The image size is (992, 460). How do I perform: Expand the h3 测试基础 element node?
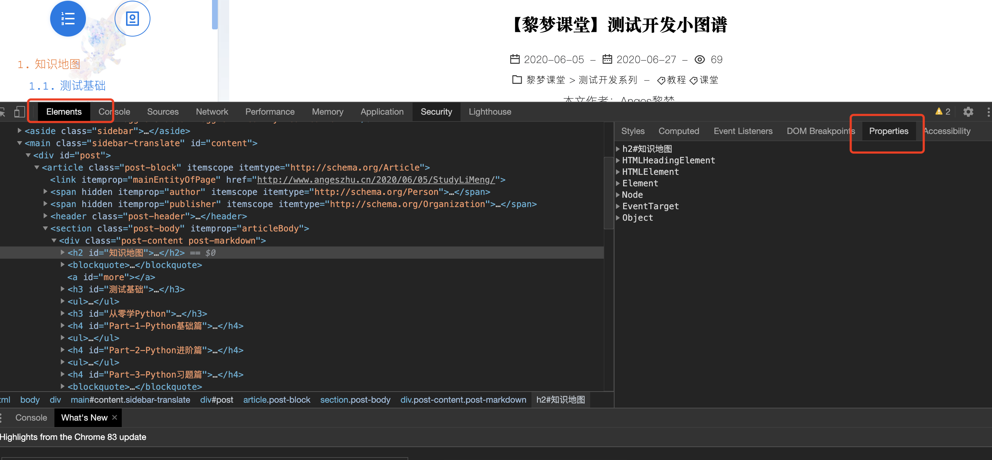(62, 289)
